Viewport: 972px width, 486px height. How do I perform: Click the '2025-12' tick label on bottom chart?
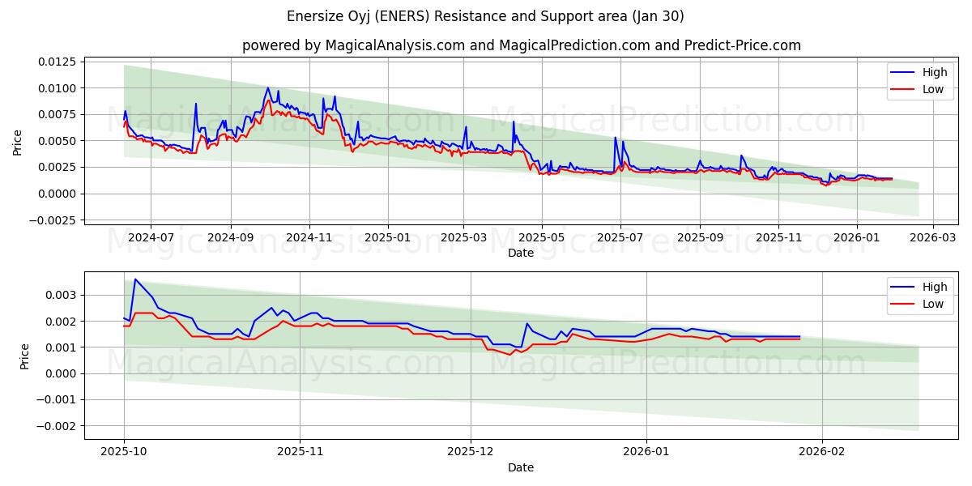tap(471, 453)
